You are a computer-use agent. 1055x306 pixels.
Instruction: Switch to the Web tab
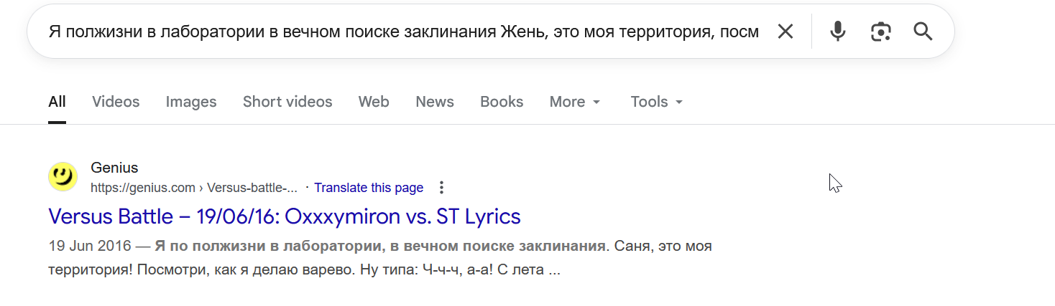point(374,102)
